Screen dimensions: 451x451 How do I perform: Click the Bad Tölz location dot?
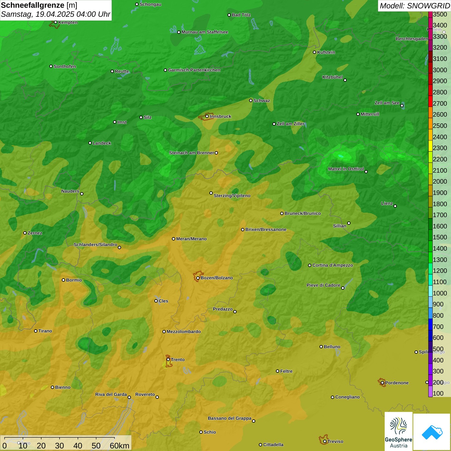tap(229, 15)
